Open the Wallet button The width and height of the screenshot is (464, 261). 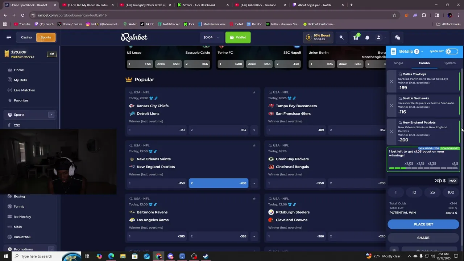238,37
